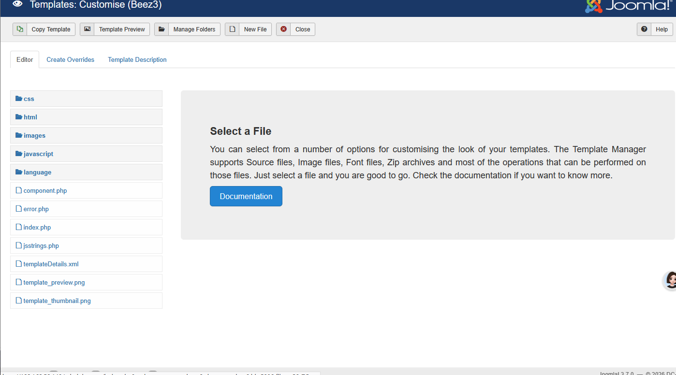Image resolution: width=676 pixels, height=375 pixels.
Task: Select the Editor tab
Action: click(x=25, y=59)
